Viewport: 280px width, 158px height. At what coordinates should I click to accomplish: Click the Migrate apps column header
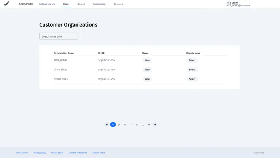pos(193,53)
